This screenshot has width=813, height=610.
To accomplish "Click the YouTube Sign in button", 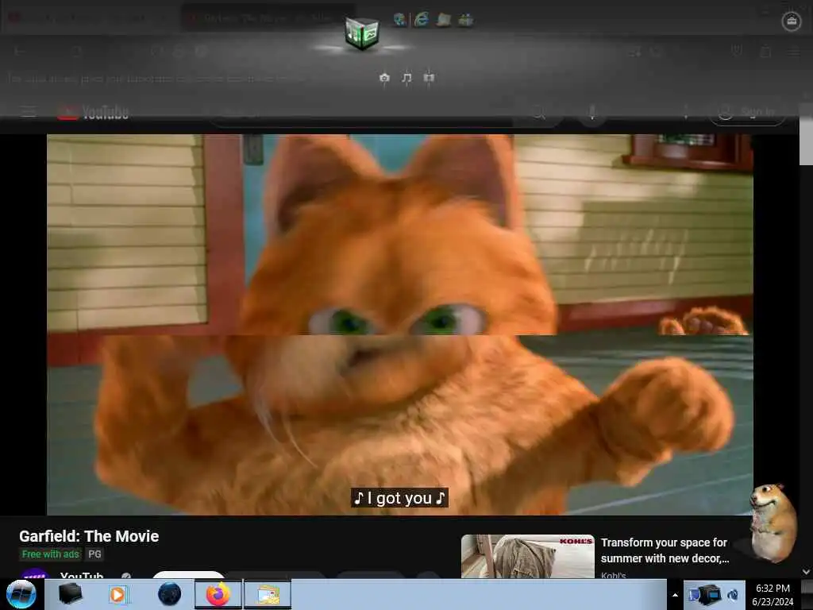I will point(747,111).
